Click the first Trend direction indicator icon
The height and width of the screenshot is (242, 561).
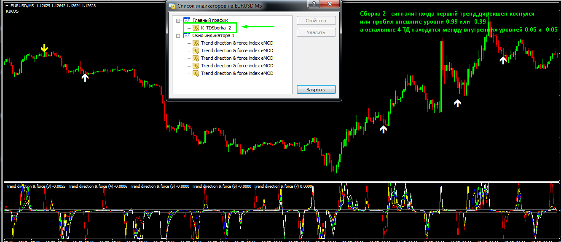click(x=196, y=43)
